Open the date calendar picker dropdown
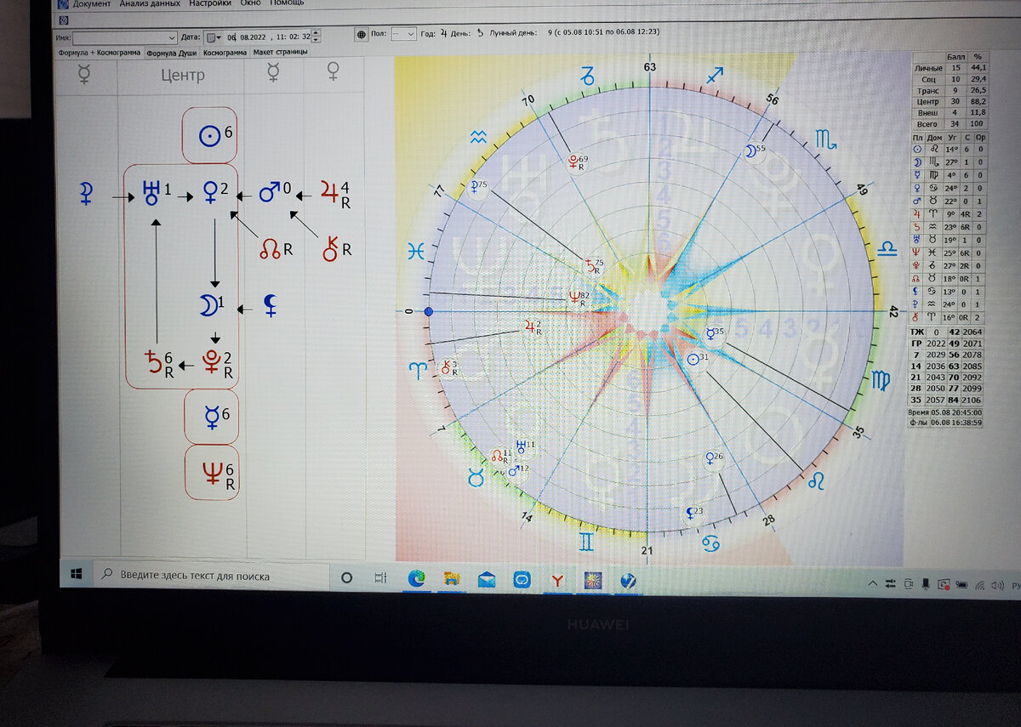 click(x=214, y=37)
